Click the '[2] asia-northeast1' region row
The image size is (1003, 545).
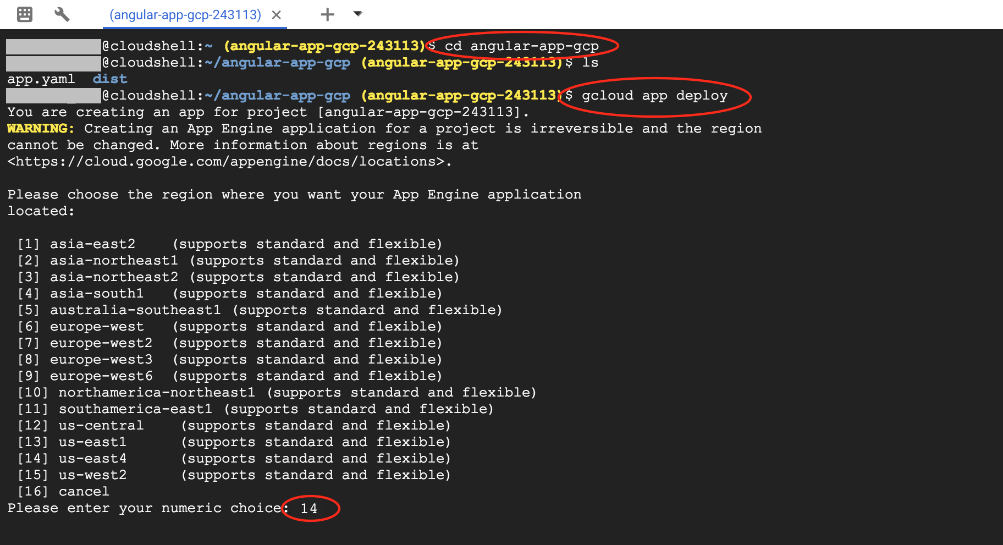[x=239, y=261]
